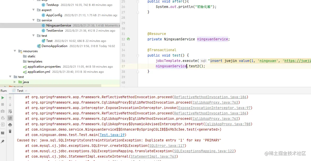This screenshot has width=311, height=161.
Task: Click @Resource annotation on line 31
Action: coord(157,34)
